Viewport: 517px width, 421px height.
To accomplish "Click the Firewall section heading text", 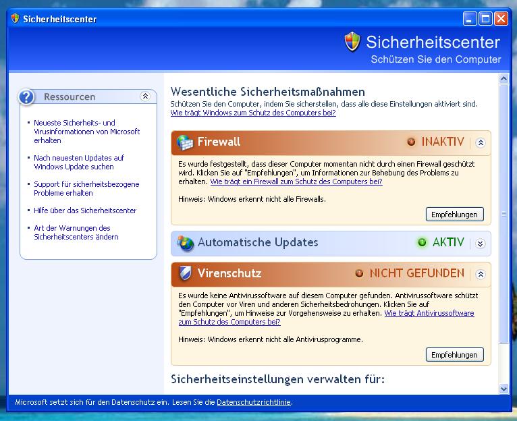I will tap(219, 142).
